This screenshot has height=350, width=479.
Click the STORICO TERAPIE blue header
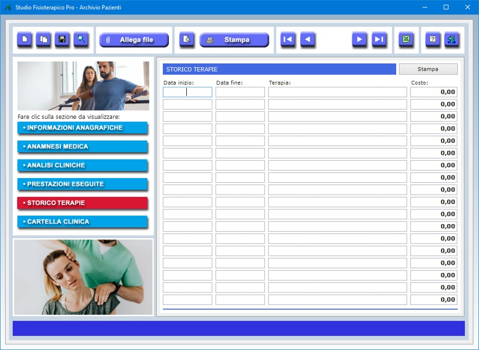(x=279, y=69)
